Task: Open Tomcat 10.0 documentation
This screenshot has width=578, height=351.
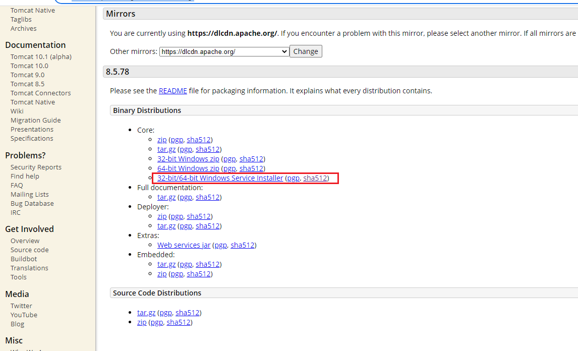Action: 29,66
